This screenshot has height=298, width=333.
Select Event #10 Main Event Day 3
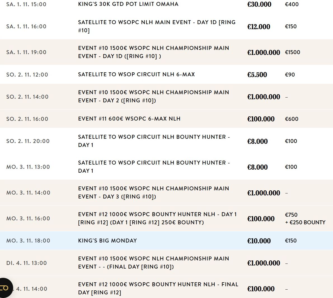coord(153,193)
